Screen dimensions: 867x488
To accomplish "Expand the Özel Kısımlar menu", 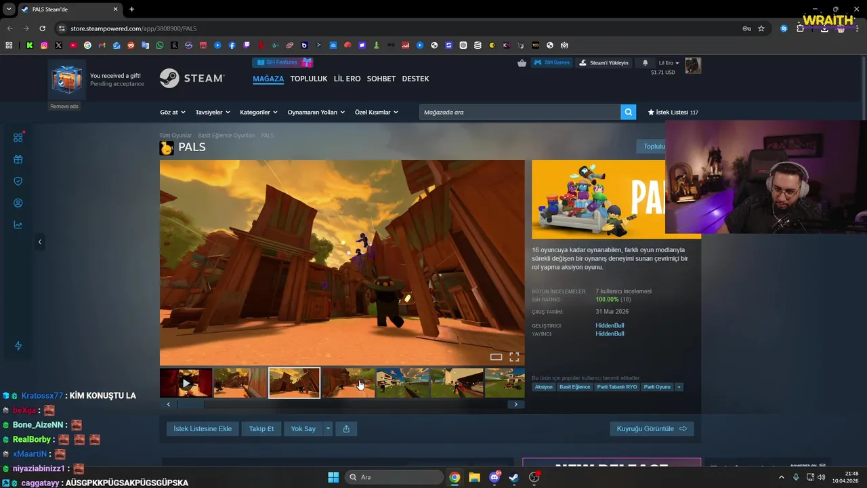I will point(377,112).
